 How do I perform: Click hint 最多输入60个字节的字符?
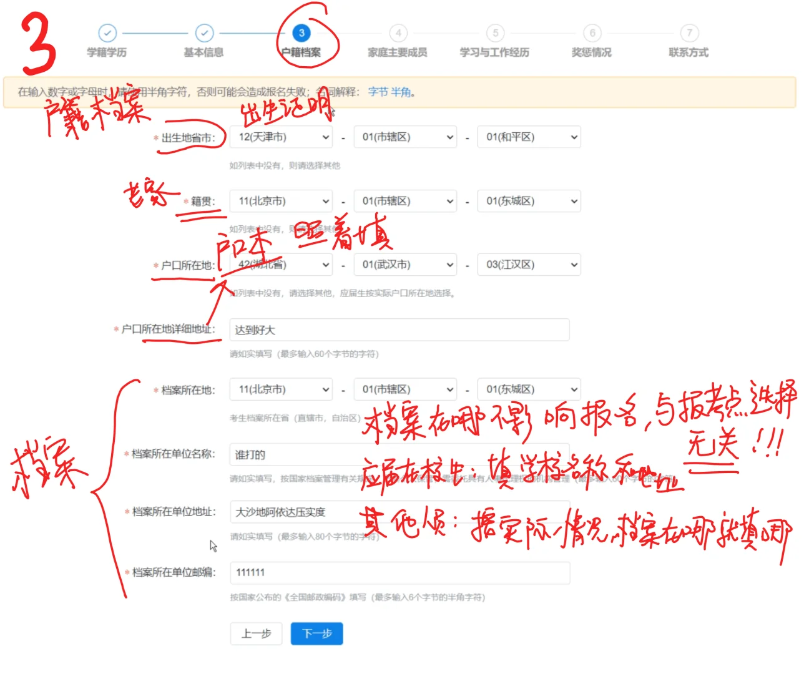click(304, 354)
